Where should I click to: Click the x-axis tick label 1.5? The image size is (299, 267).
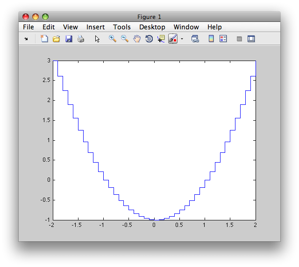pyautogui.click(x=229, y=225)
